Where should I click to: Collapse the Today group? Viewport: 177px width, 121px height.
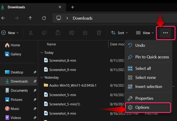42,52
